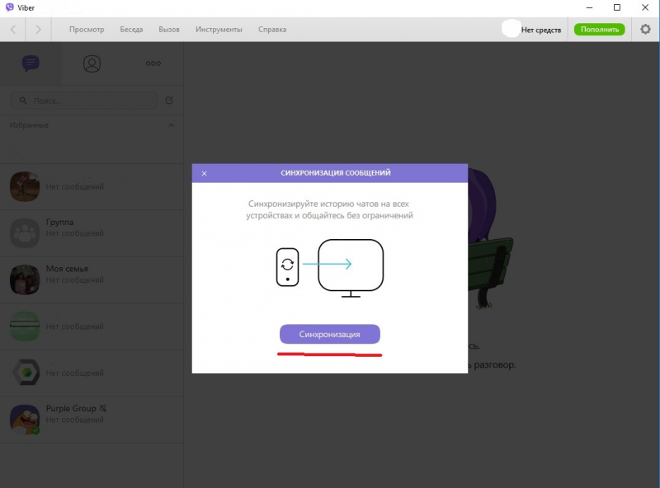660x488 pixels.
Task: Collapse the Избранные section
Action: pos(172,125)
